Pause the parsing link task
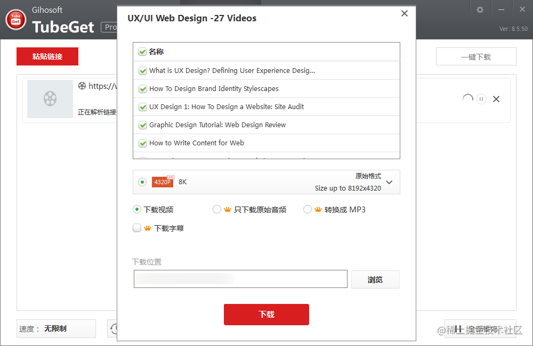This screenshot has width=533, height=346. click(x=481, y=99)
